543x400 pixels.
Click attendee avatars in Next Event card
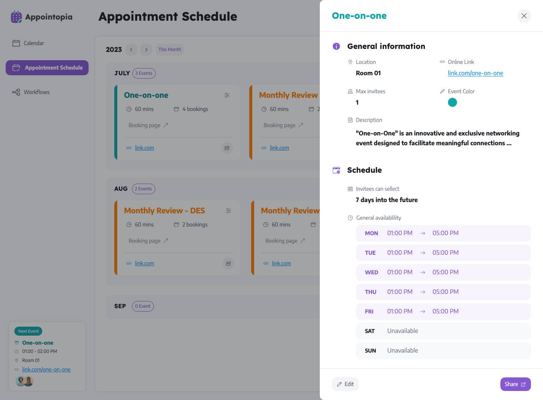tap(25, 381)
